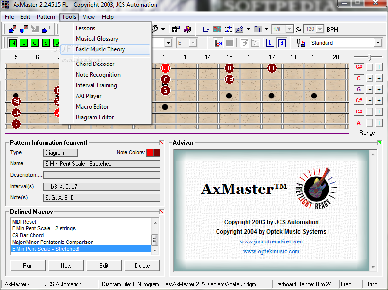Click the up-down arrows string icon
This screenshot has width=388, height=290.
point(258,29)
